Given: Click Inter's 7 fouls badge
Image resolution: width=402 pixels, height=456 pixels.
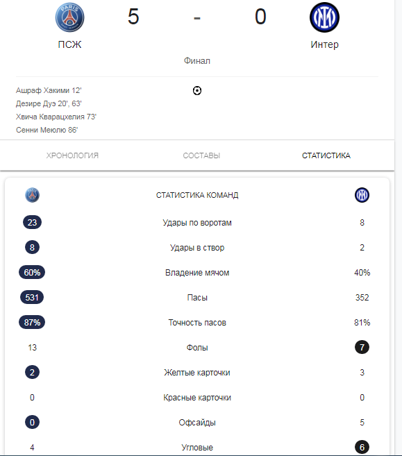Looking at the screenshot, I should coord(362,347).
